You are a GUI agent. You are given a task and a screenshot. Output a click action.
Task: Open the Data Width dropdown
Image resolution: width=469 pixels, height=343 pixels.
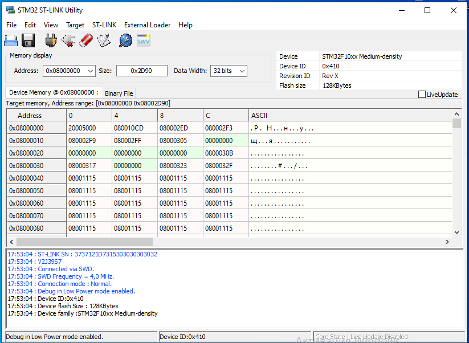click(x=242, y=71)
